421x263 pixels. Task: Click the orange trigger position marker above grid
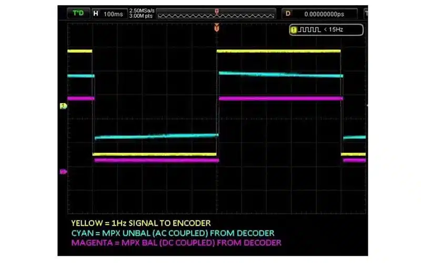coord(217,27)
